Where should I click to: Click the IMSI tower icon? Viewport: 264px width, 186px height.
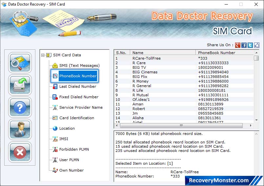[55, 139]
